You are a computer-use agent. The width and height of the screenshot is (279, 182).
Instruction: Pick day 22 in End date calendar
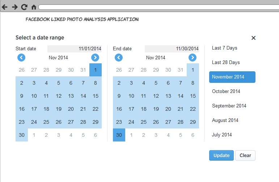point(193,109)
